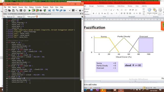164x92 pixels.
Task: Open Spyder's Consoles menu
Action: click(38, 7)
